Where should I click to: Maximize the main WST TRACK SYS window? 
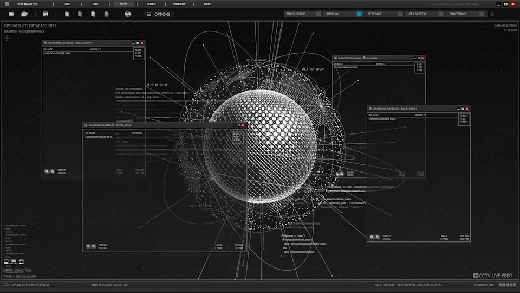pos(506,4)
